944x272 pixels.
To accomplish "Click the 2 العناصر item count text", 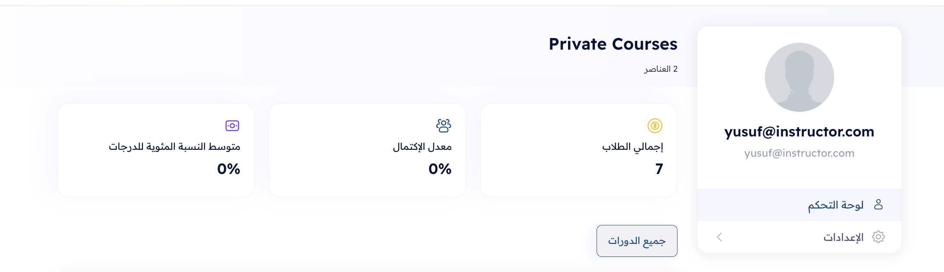I will click(x=661, y=69).
